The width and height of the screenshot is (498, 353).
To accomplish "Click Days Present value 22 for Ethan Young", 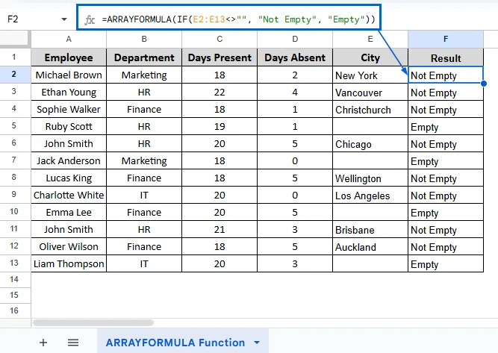I will pos(220,92).
